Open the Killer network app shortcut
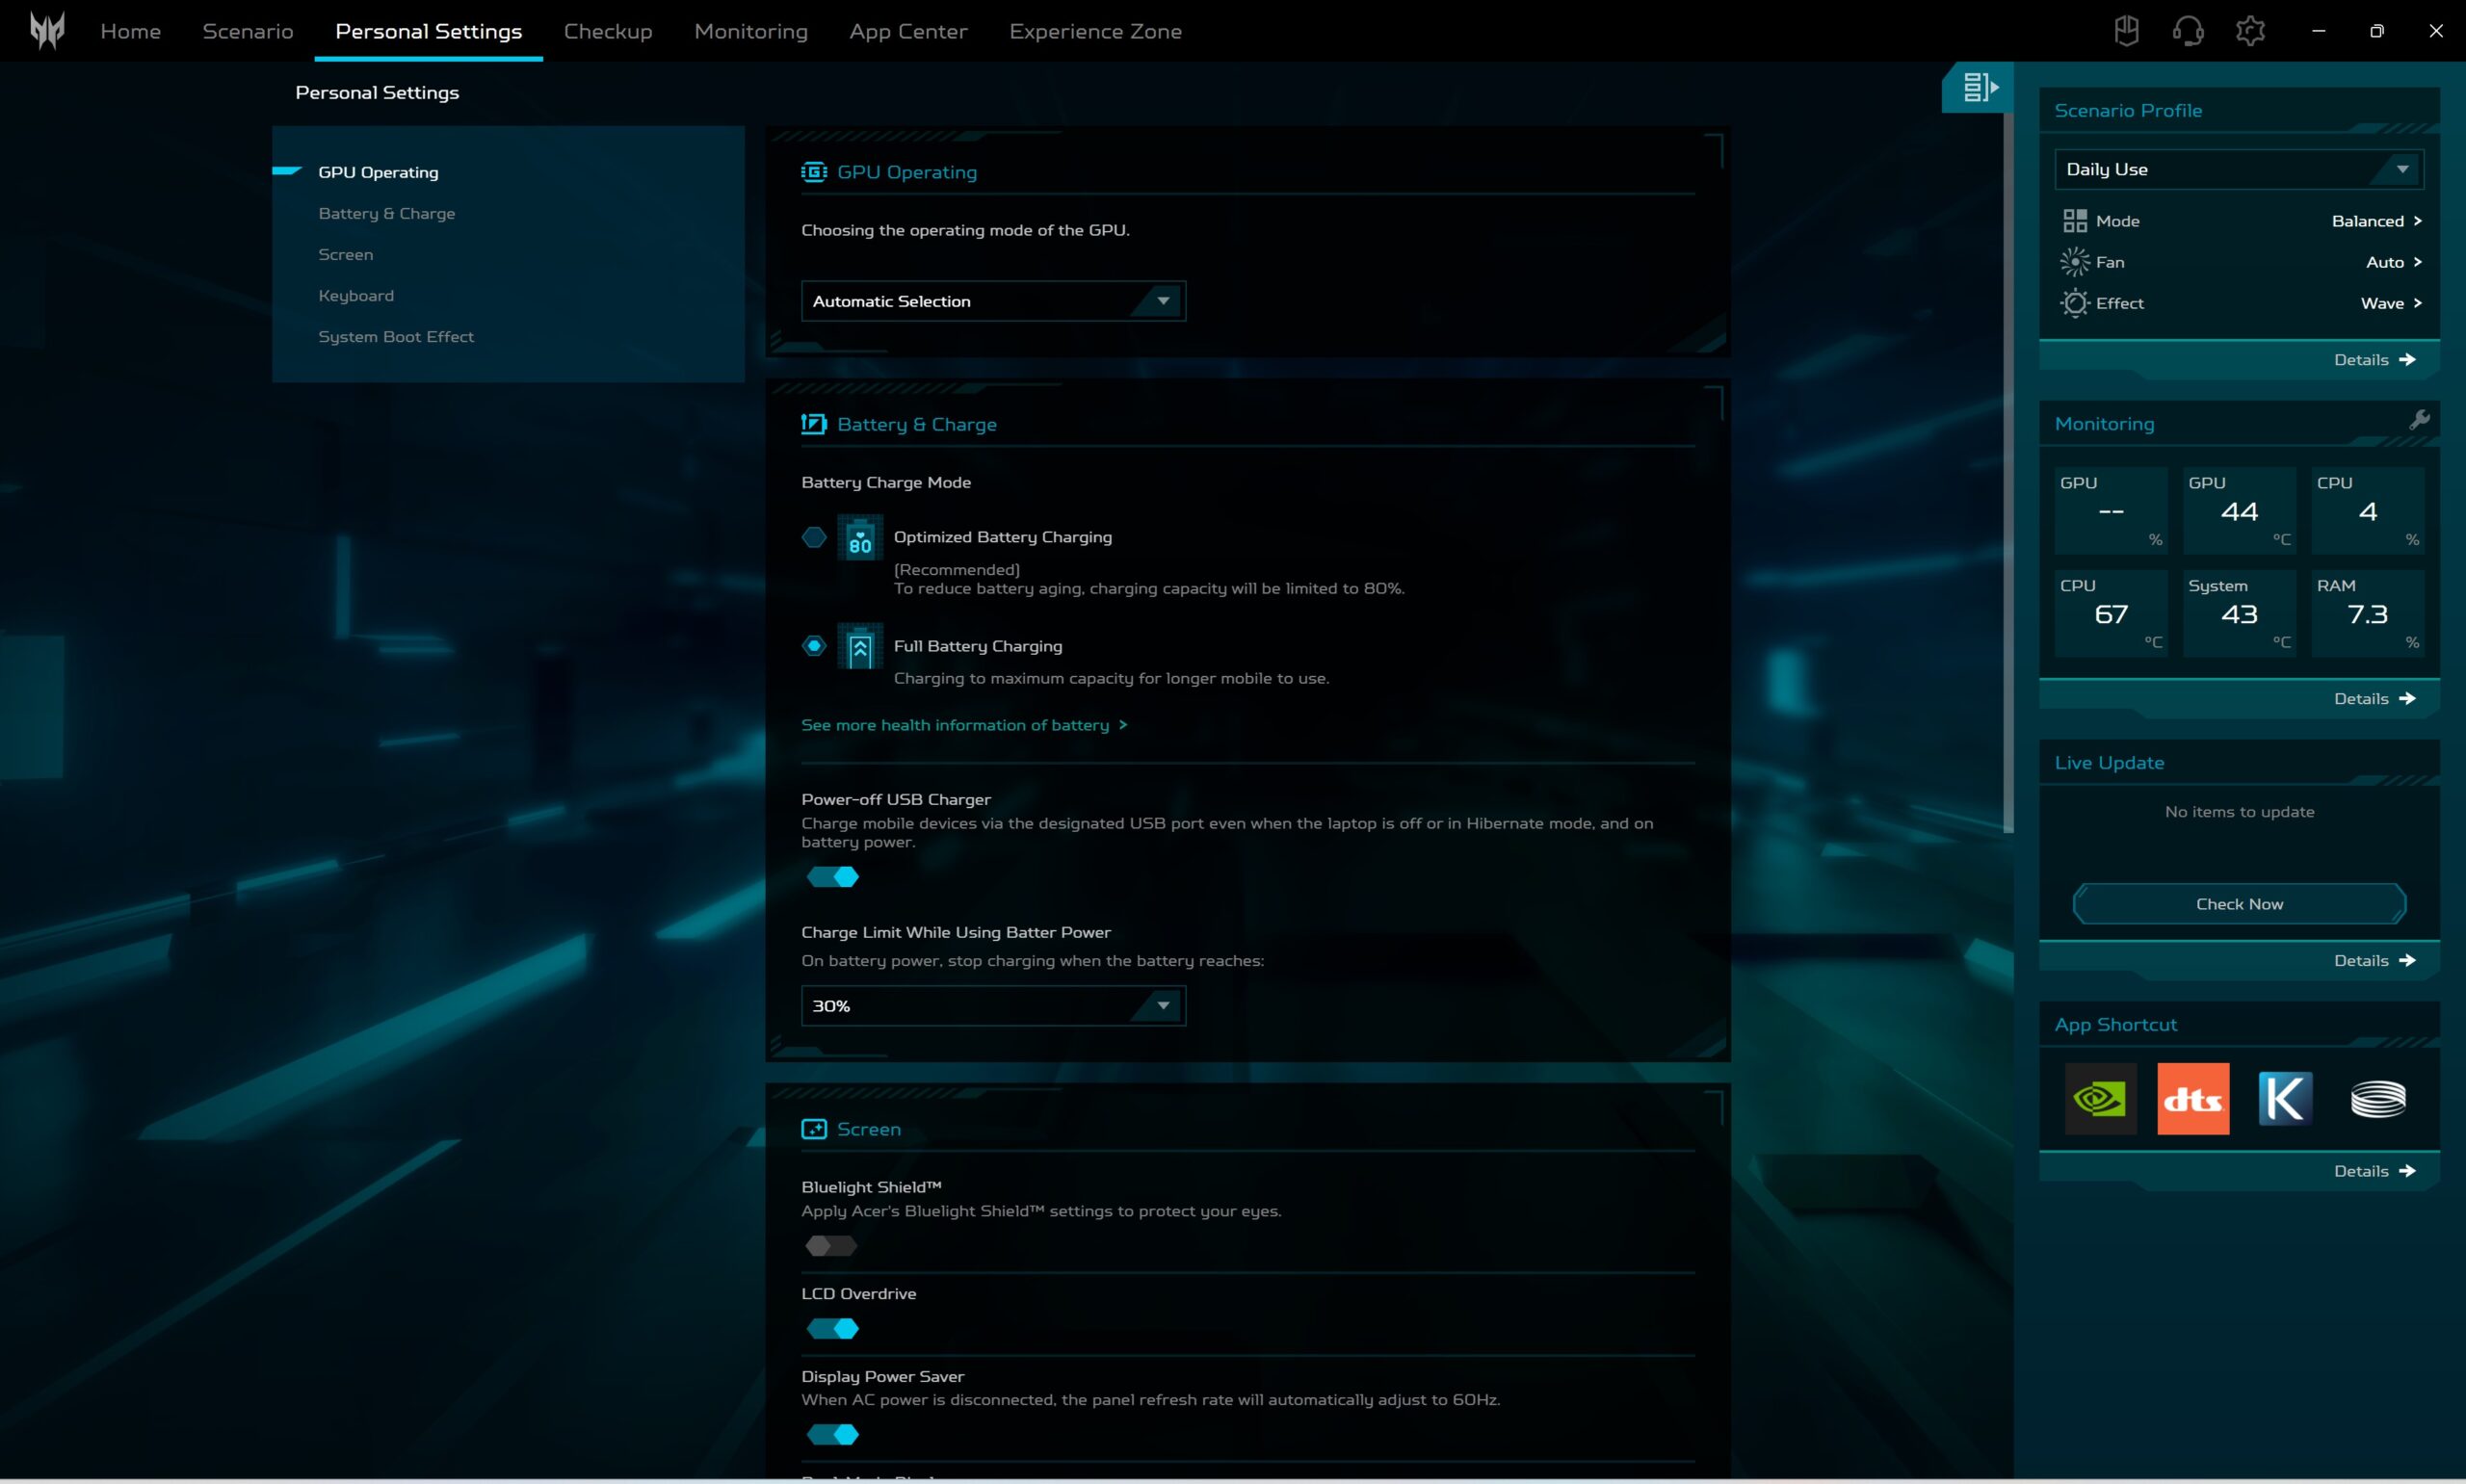 [2285, 1098]
